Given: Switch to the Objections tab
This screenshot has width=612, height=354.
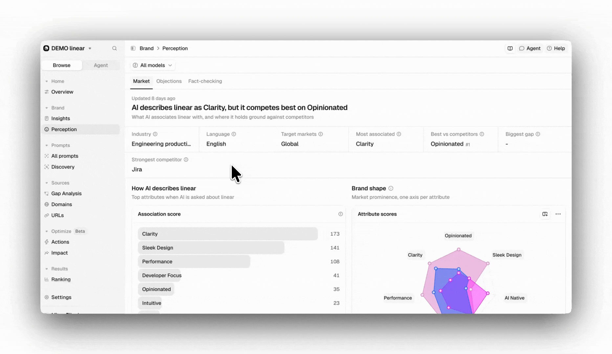Looking at the screenshot, I should 169,81.
